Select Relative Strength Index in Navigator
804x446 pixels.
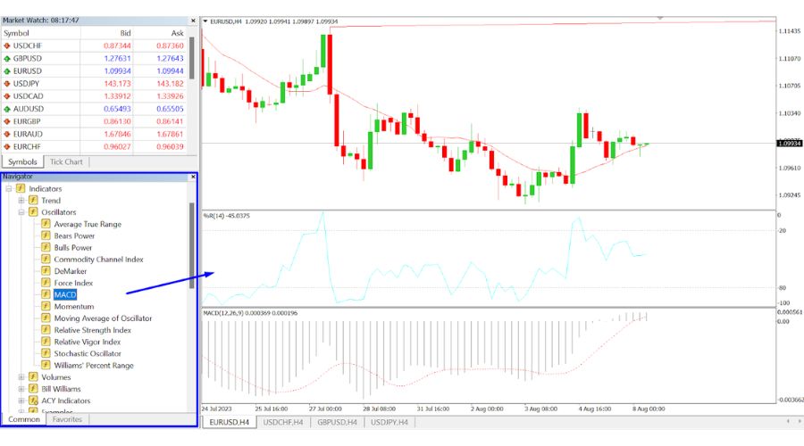point(92,330)
